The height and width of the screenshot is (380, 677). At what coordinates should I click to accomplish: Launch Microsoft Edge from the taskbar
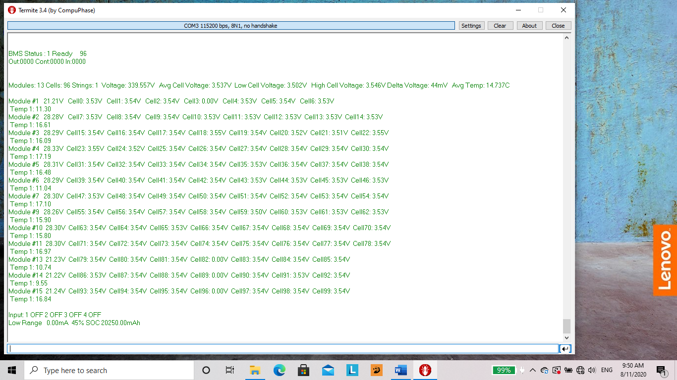pos(280,370)
